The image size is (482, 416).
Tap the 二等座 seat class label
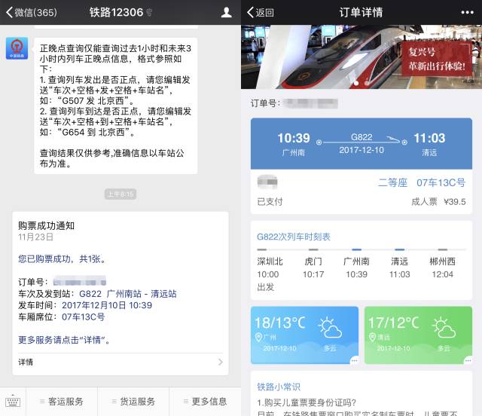coord(392,183)
